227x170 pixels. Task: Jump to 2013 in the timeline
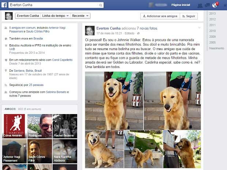[212, 14]
